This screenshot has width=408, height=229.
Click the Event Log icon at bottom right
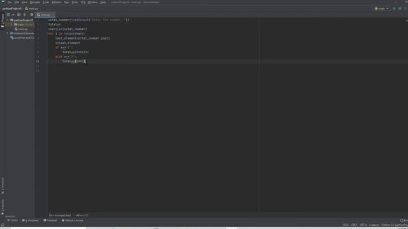tap(404, 221)
